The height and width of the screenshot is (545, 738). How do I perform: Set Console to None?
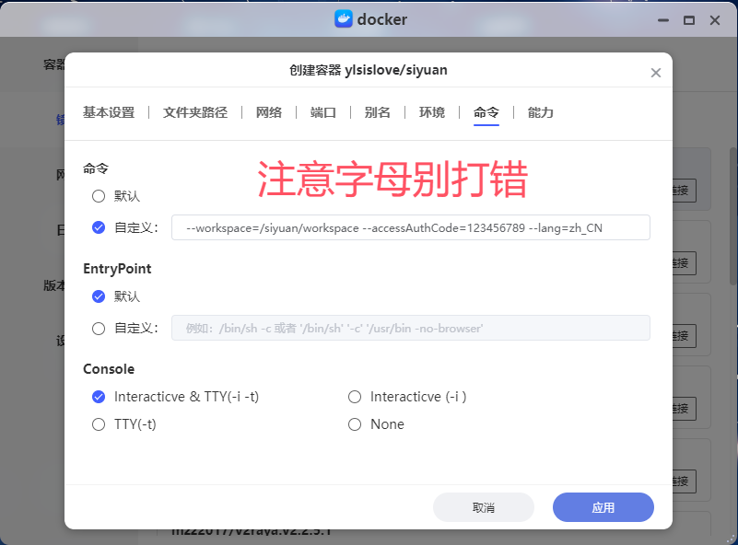pos(355,424)
